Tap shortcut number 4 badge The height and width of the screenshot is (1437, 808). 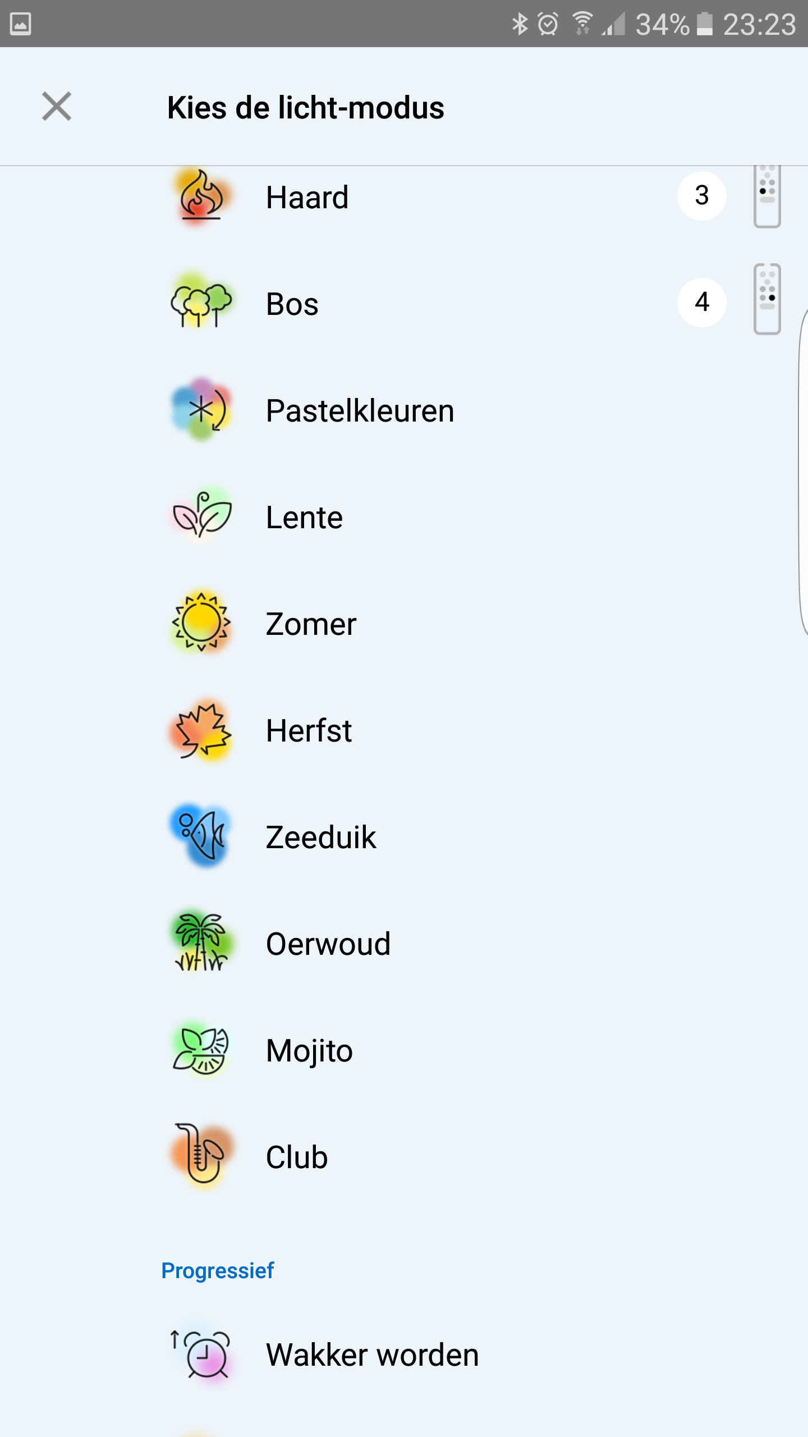coord(701,303)
